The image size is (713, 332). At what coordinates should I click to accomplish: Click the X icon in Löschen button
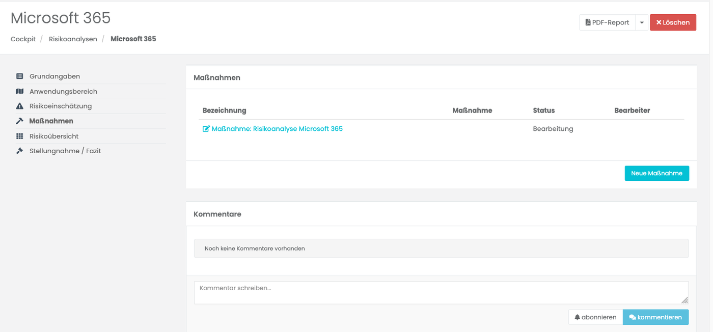[x=659, y=22]
